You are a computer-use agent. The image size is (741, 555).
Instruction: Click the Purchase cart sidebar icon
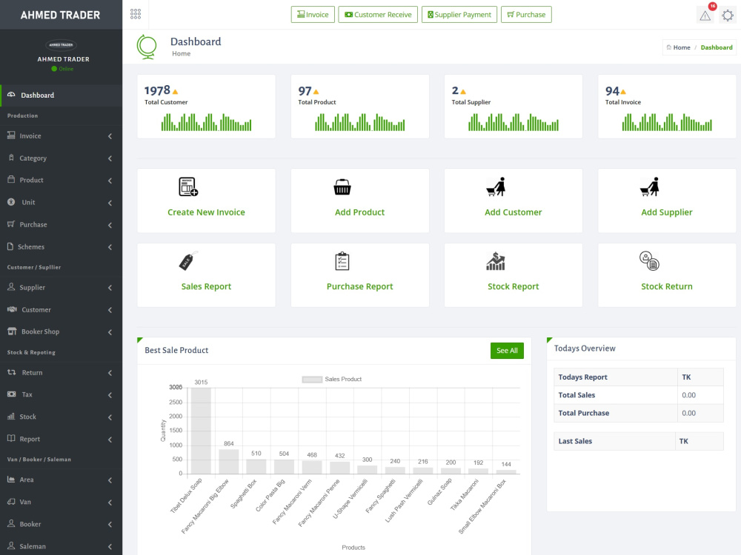click(11, 223)
